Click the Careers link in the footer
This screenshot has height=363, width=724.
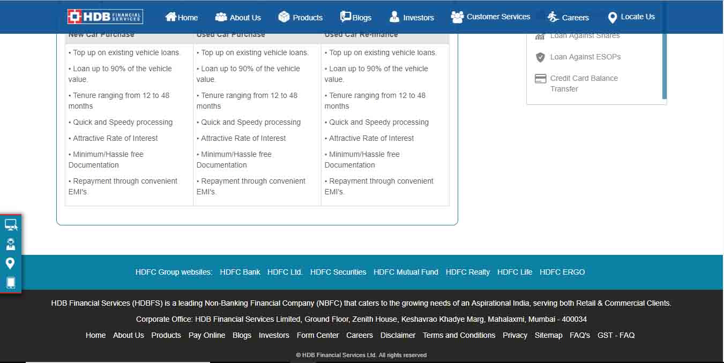pyautogui.click(x=360, y=335)
